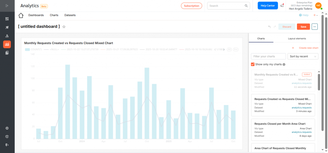Open the Datasets menu item
The width and height of the screenshot is (328, 153).
[x=70, y=15]
